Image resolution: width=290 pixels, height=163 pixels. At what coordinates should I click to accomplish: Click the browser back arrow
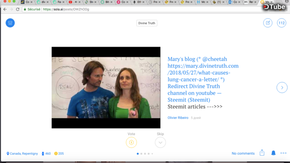click(5, 9)
